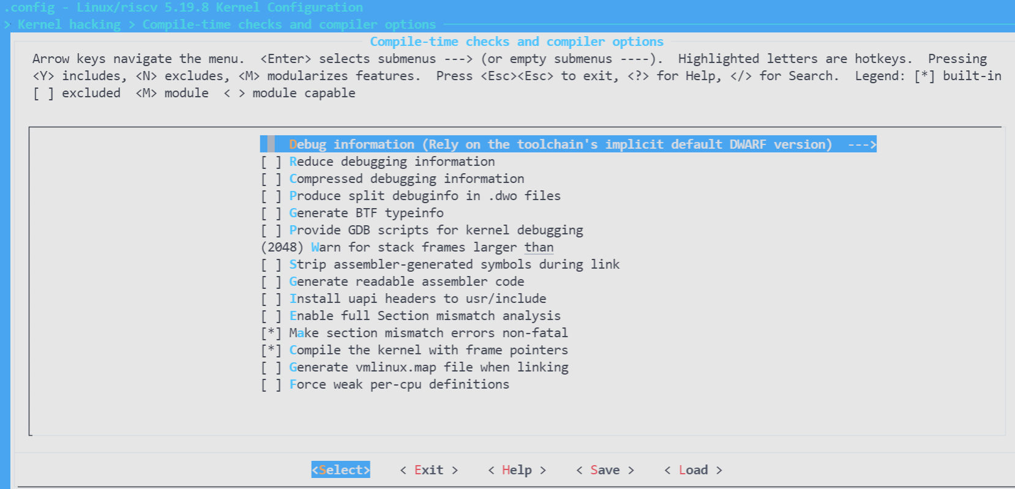Viewport: 1015px width, 489px height.
Task: Toggle Strip assembler-generated symbols during link
Action: coord(271,264)
